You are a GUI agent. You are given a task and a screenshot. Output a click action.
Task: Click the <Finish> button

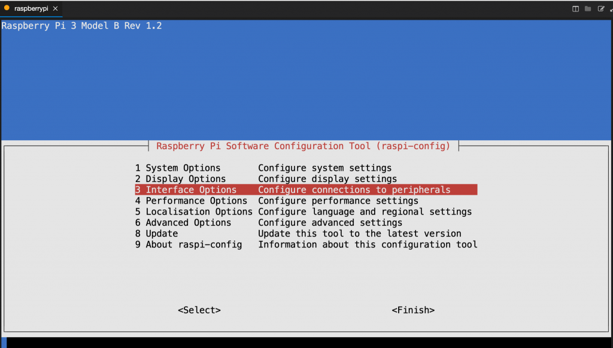coord(413,310)
